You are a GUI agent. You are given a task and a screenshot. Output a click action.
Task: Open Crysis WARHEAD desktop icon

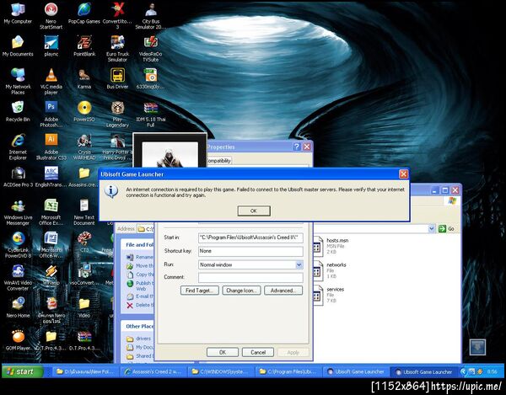(x=84, y=147)
